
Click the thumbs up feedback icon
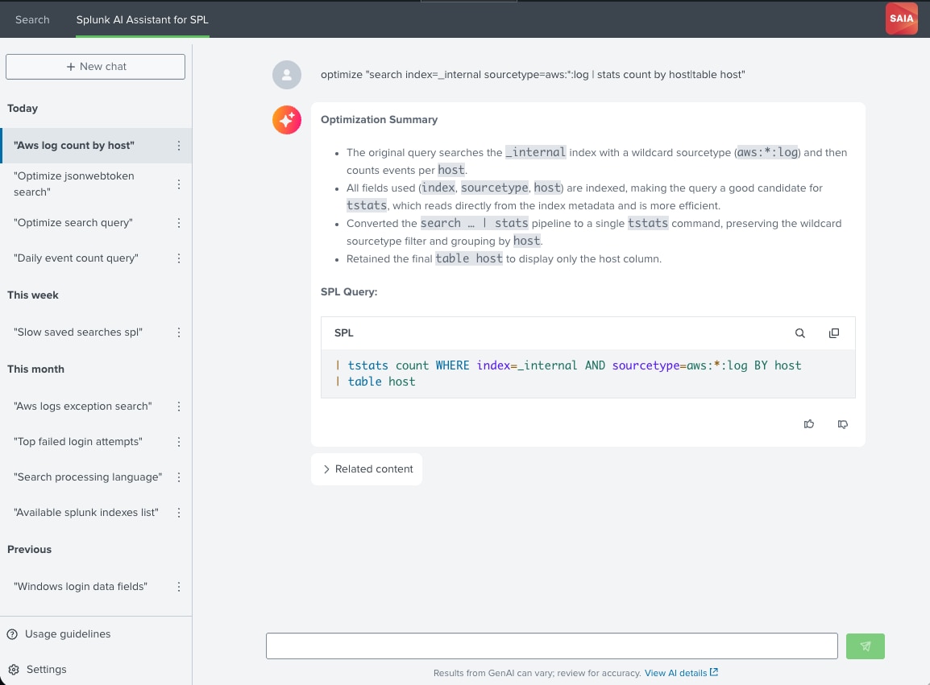(809, 424)
